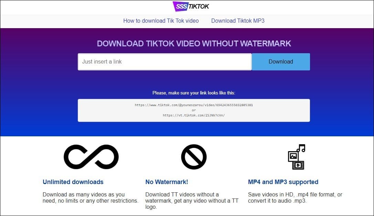Click the SSSTikTok logo at top
The image size is (374, 216).
tap(191, 7)
